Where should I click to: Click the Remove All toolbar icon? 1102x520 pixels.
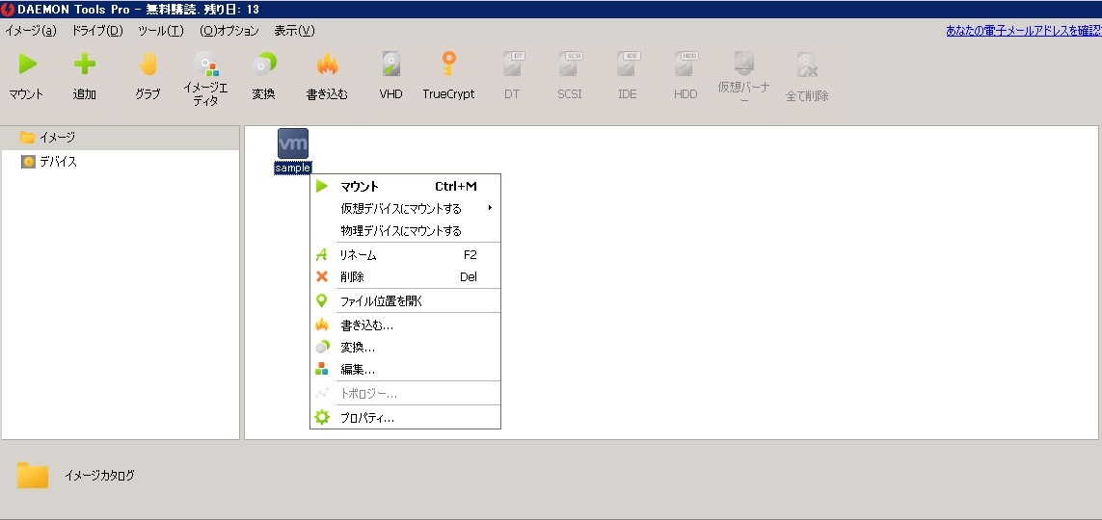click(807, 65)
